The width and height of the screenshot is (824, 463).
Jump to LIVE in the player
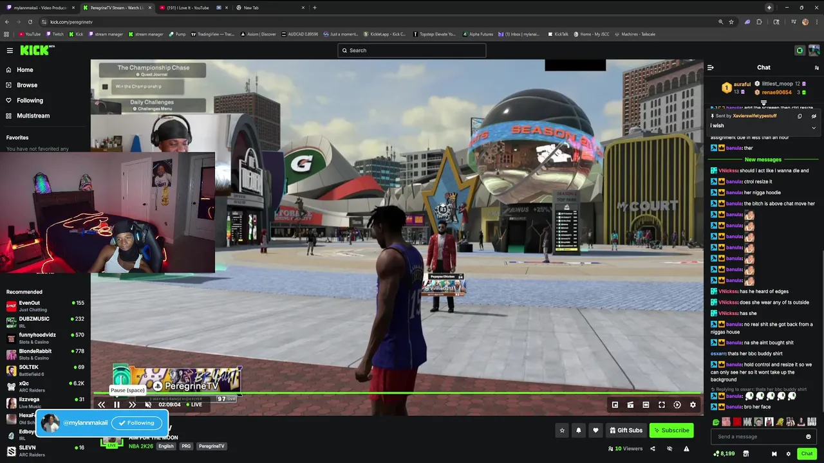coord(194,404)
